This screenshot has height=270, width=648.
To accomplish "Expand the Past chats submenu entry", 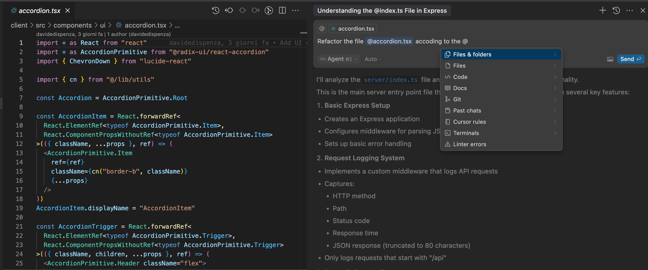I will pyautogui.click(x=501, y=111).
